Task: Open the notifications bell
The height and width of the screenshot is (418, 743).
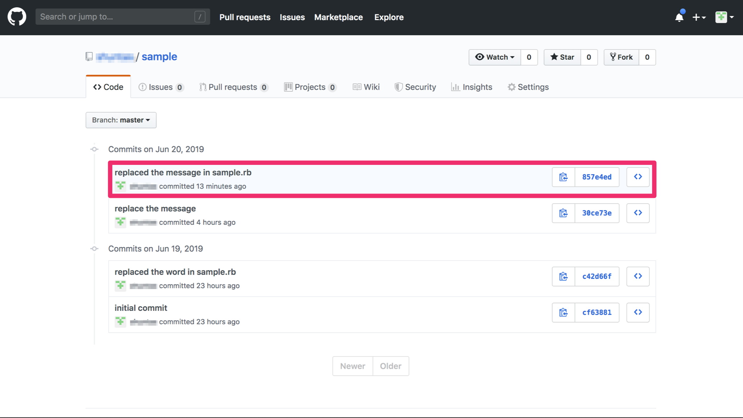Action: (679, 17)
